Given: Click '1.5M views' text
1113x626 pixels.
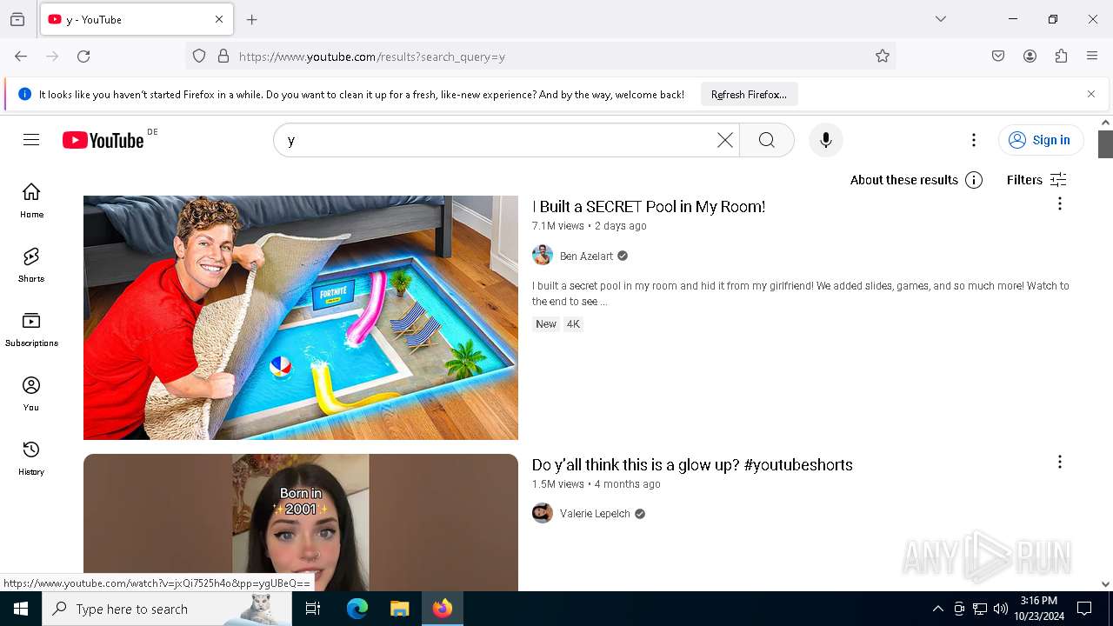Looking at the screenshot, I should coord(558,484).
